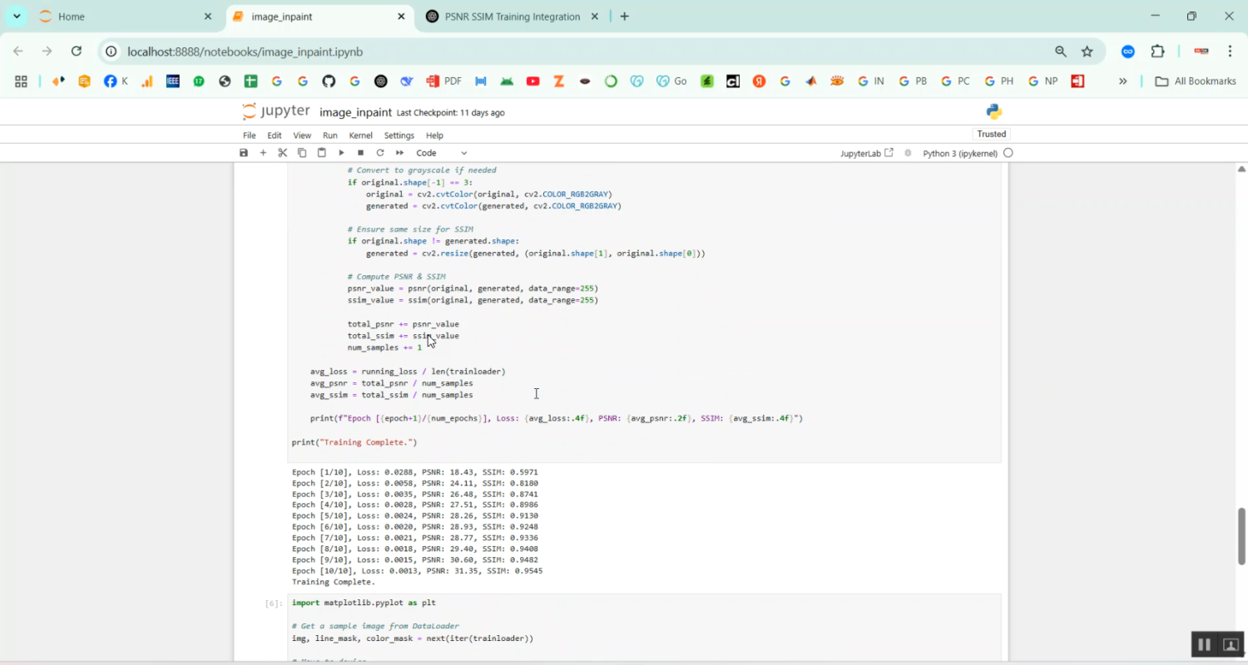Paste a cell with the clipboard icon
Viewport: 1248px width, 665px height.
pos(321,152)
